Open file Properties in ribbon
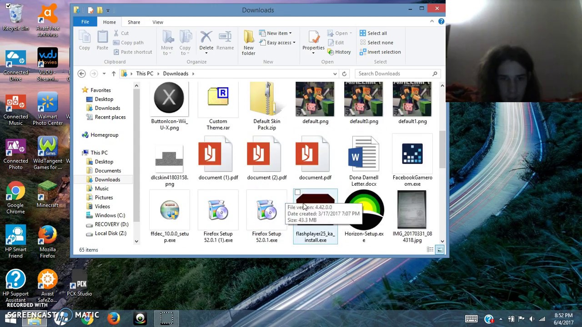 313,42
